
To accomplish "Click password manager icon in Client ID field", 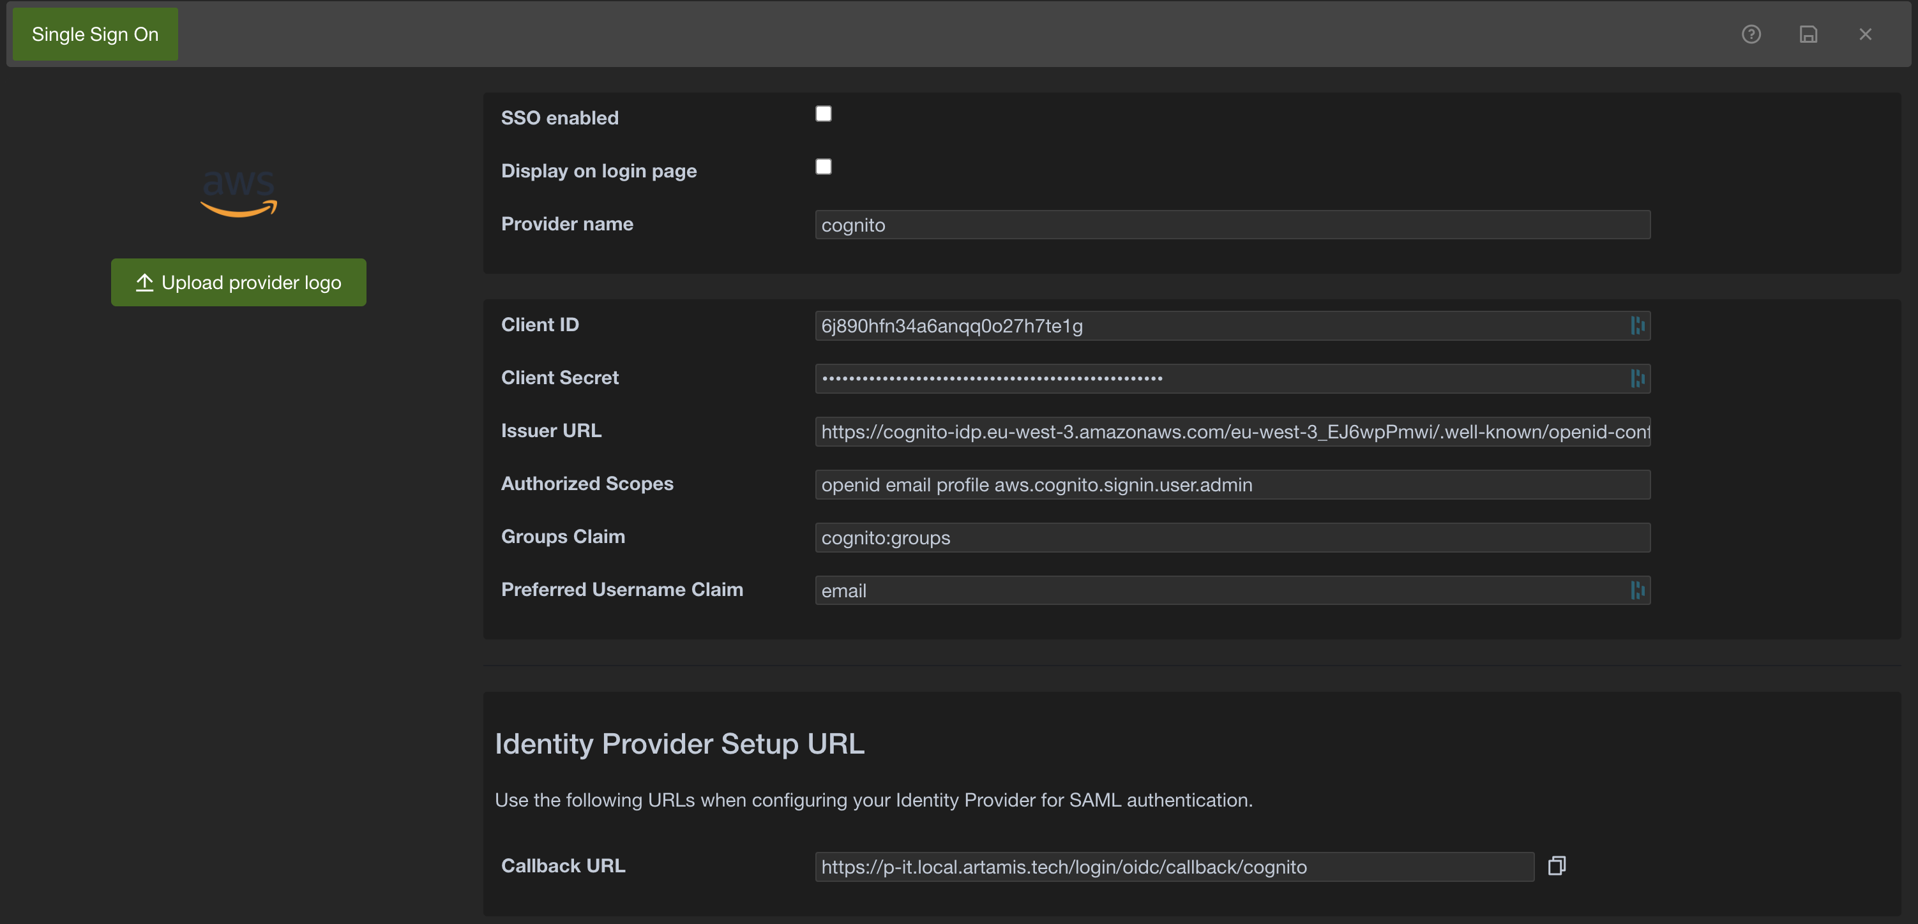I will 1637,326.
